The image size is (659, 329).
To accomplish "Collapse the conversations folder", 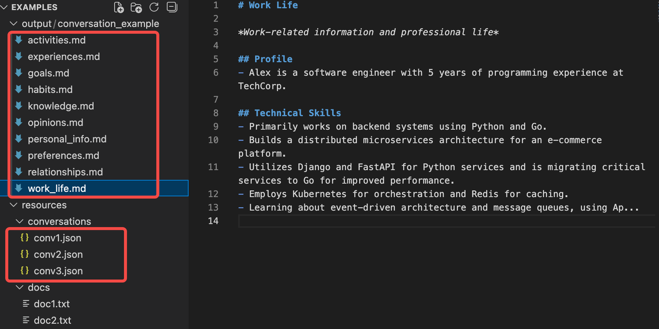I will [x=20, y=222].
